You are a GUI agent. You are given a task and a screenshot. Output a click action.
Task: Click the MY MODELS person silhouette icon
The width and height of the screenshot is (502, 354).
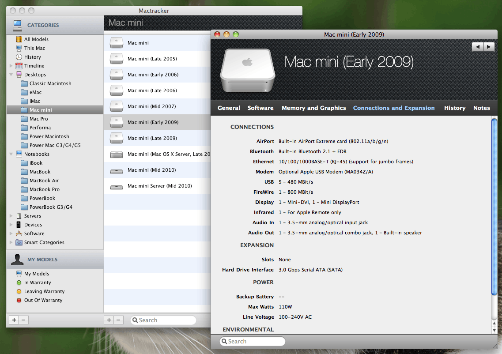pos(17,259)
